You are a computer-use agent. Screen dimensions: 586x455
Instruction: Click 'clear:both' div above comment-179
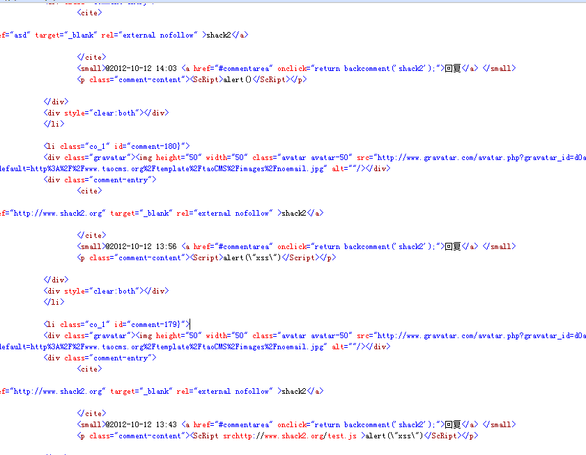point(106,291)
